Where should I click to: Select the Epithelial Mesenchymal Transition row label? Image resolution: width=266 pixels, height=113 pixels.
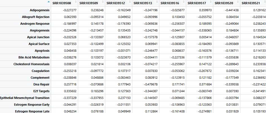25,98
